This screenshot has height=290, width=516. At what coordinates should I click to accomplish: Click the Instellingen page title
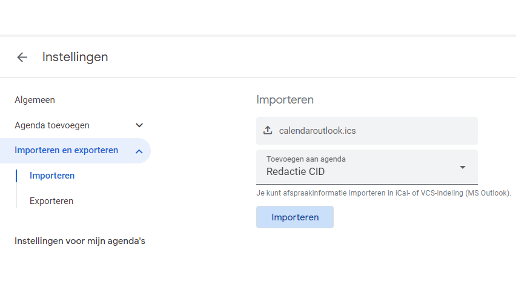tap(75, 58)
